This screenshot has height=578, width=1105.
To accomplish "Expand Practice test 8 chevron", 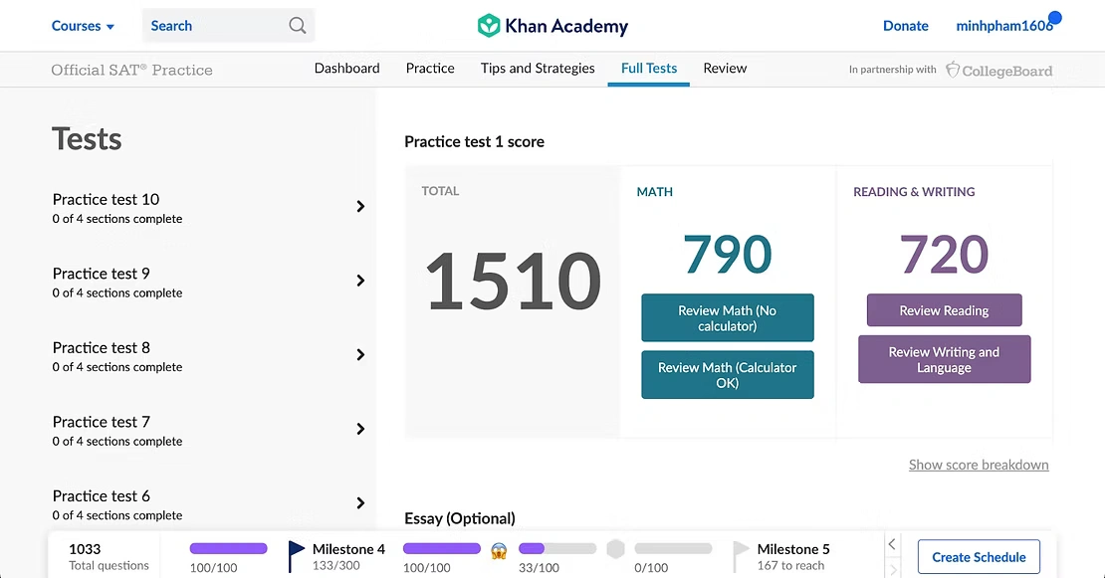I will pos(360,355).
